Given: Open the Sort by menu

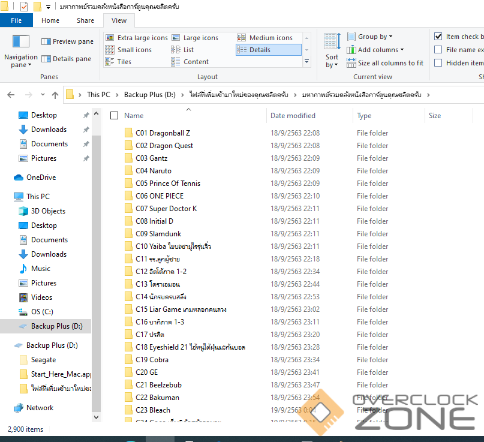Looking at the screenshot, I should (332, 50).
